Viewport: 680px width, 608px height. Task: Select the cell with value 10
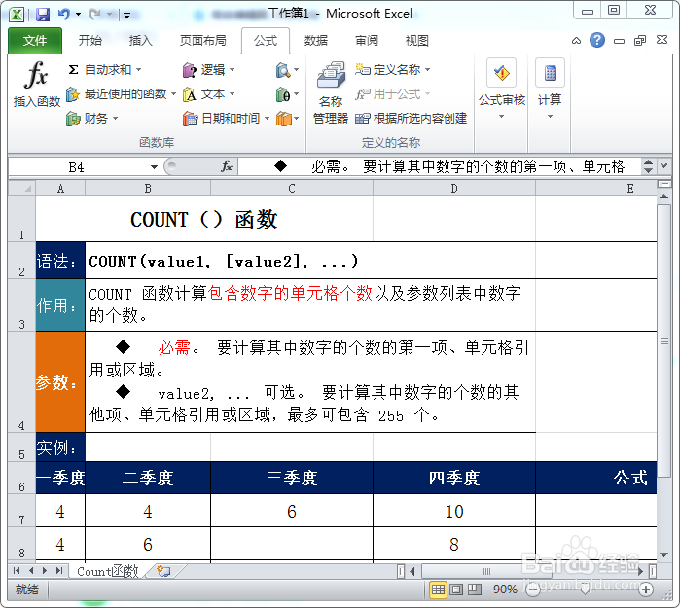point(454,511)
